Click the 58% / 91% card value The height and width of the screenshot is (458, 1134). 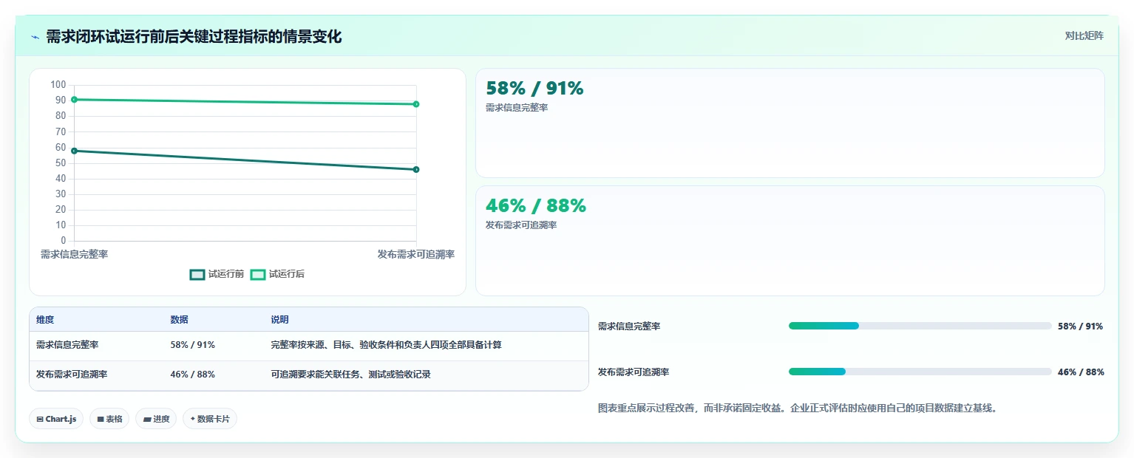pyautogui.click(x=534, y=89)
